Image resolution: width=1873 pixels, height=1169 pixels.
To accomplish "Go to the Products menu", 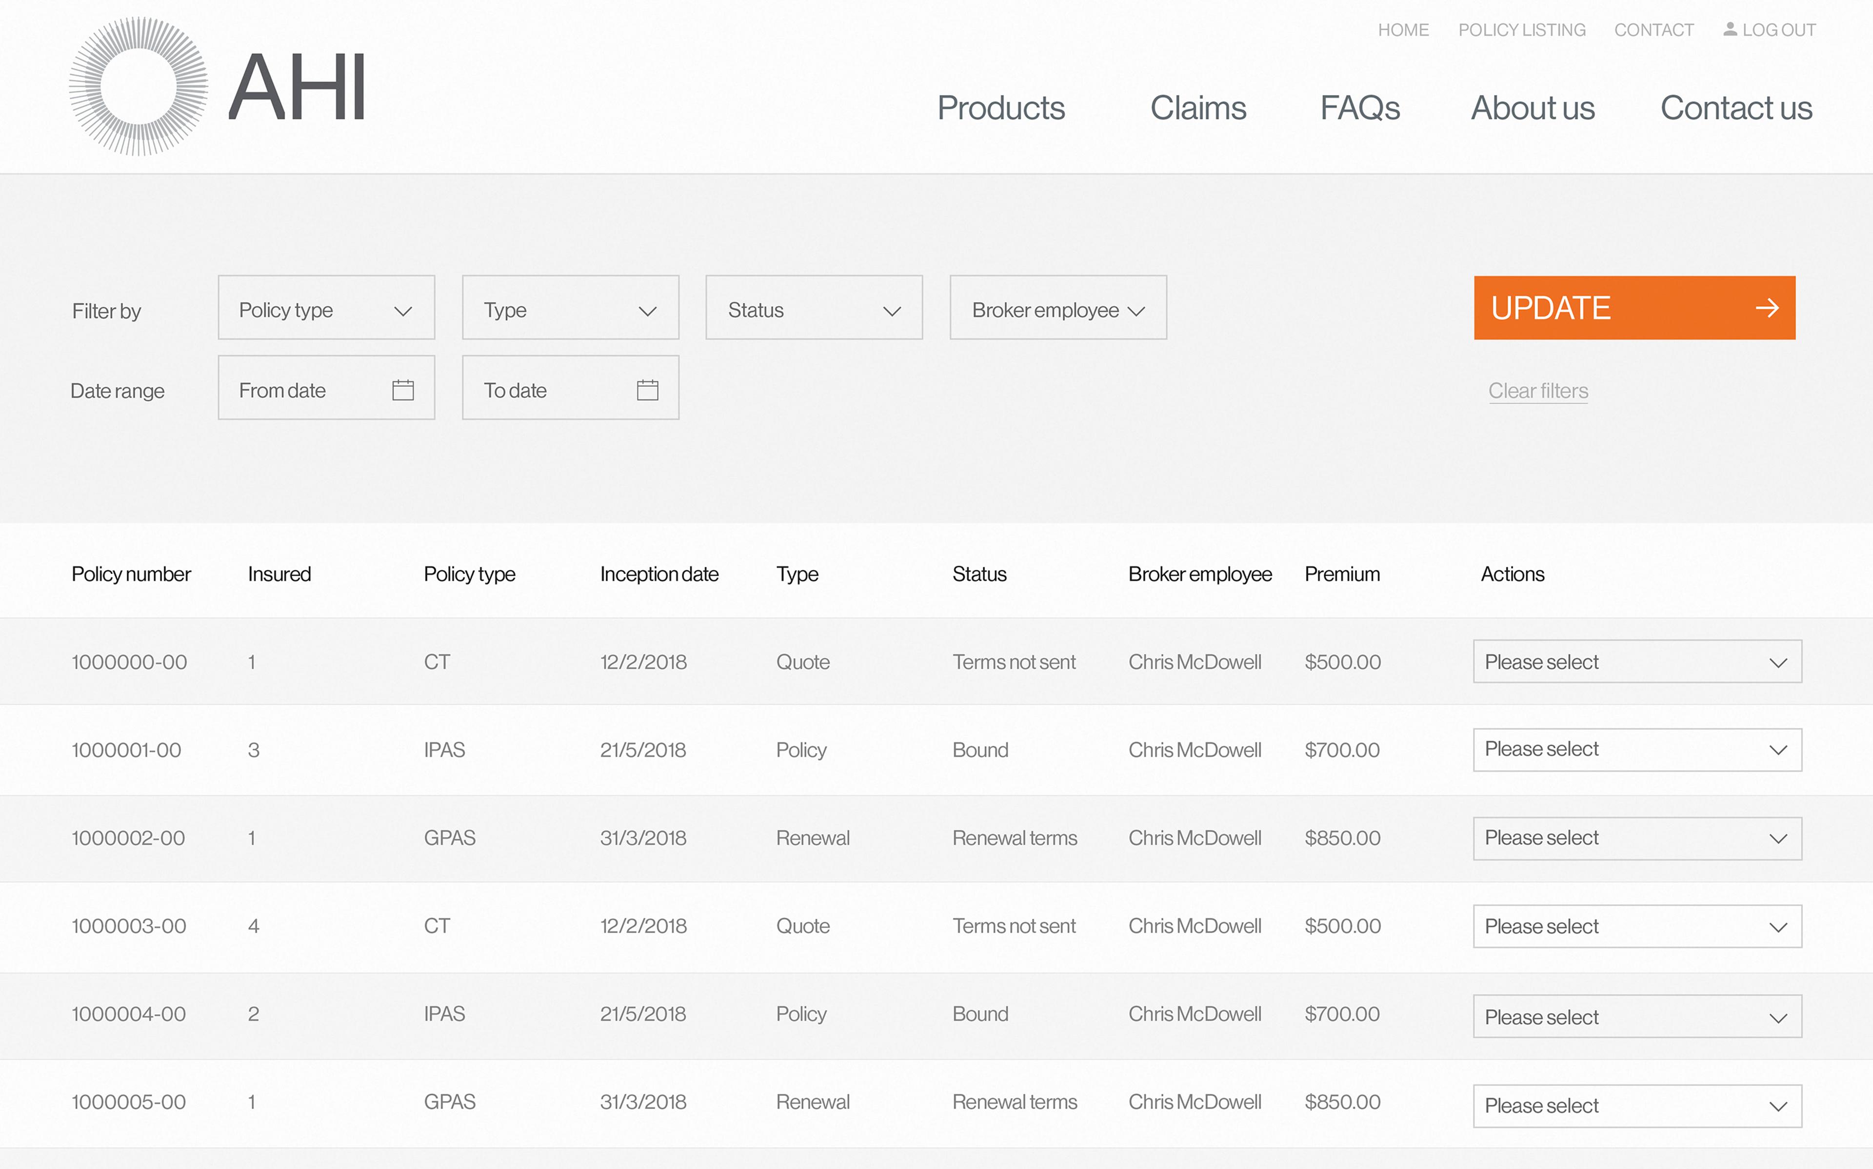I will (1000, 108).
